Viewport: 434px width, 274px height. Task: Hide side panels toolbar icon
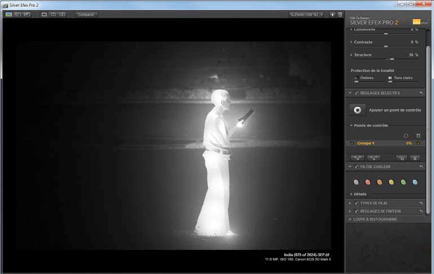340,15
